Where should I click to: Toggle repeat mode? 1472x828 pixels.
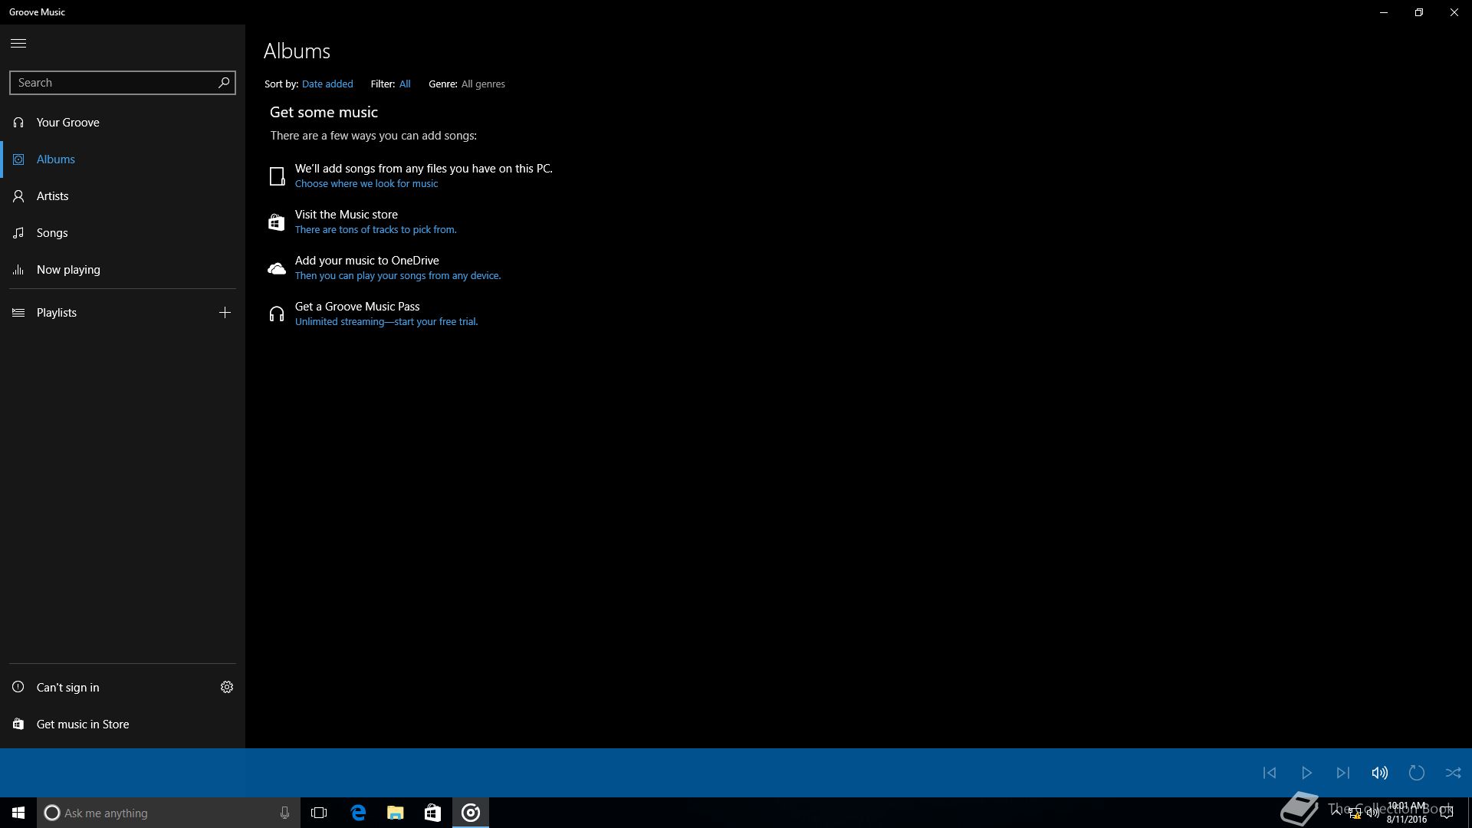[x=1417, y=773]
